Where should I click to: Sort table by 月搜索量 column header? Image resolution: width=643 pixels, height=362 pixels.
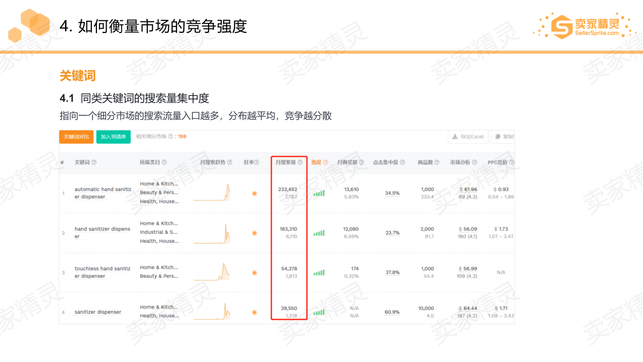(286, 161)
